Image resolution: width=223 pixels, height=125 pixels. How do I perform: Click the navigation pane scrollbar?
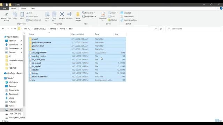tap(24, 71)
